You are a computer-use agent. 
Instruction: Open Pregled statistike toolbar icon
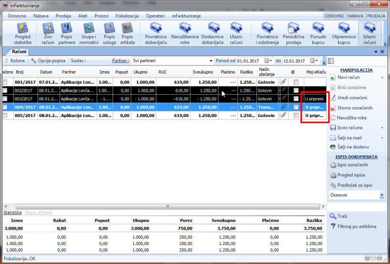click(22, 33)
